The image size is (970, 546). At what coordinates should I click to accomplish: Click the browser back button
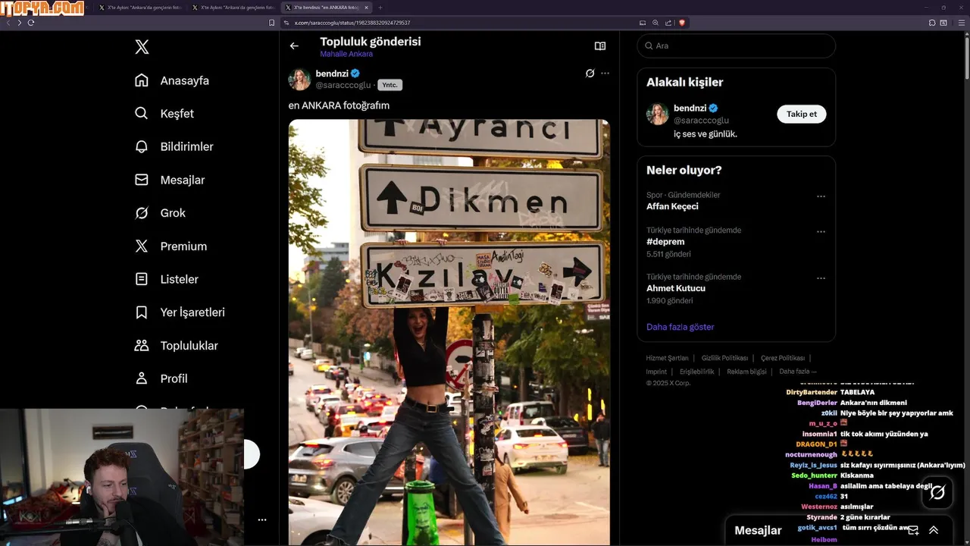[8, 23]
